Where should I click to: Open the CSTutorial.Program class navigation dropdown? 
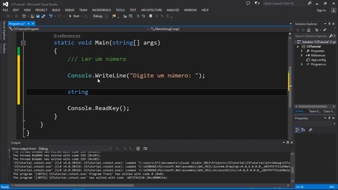point(79,29)
